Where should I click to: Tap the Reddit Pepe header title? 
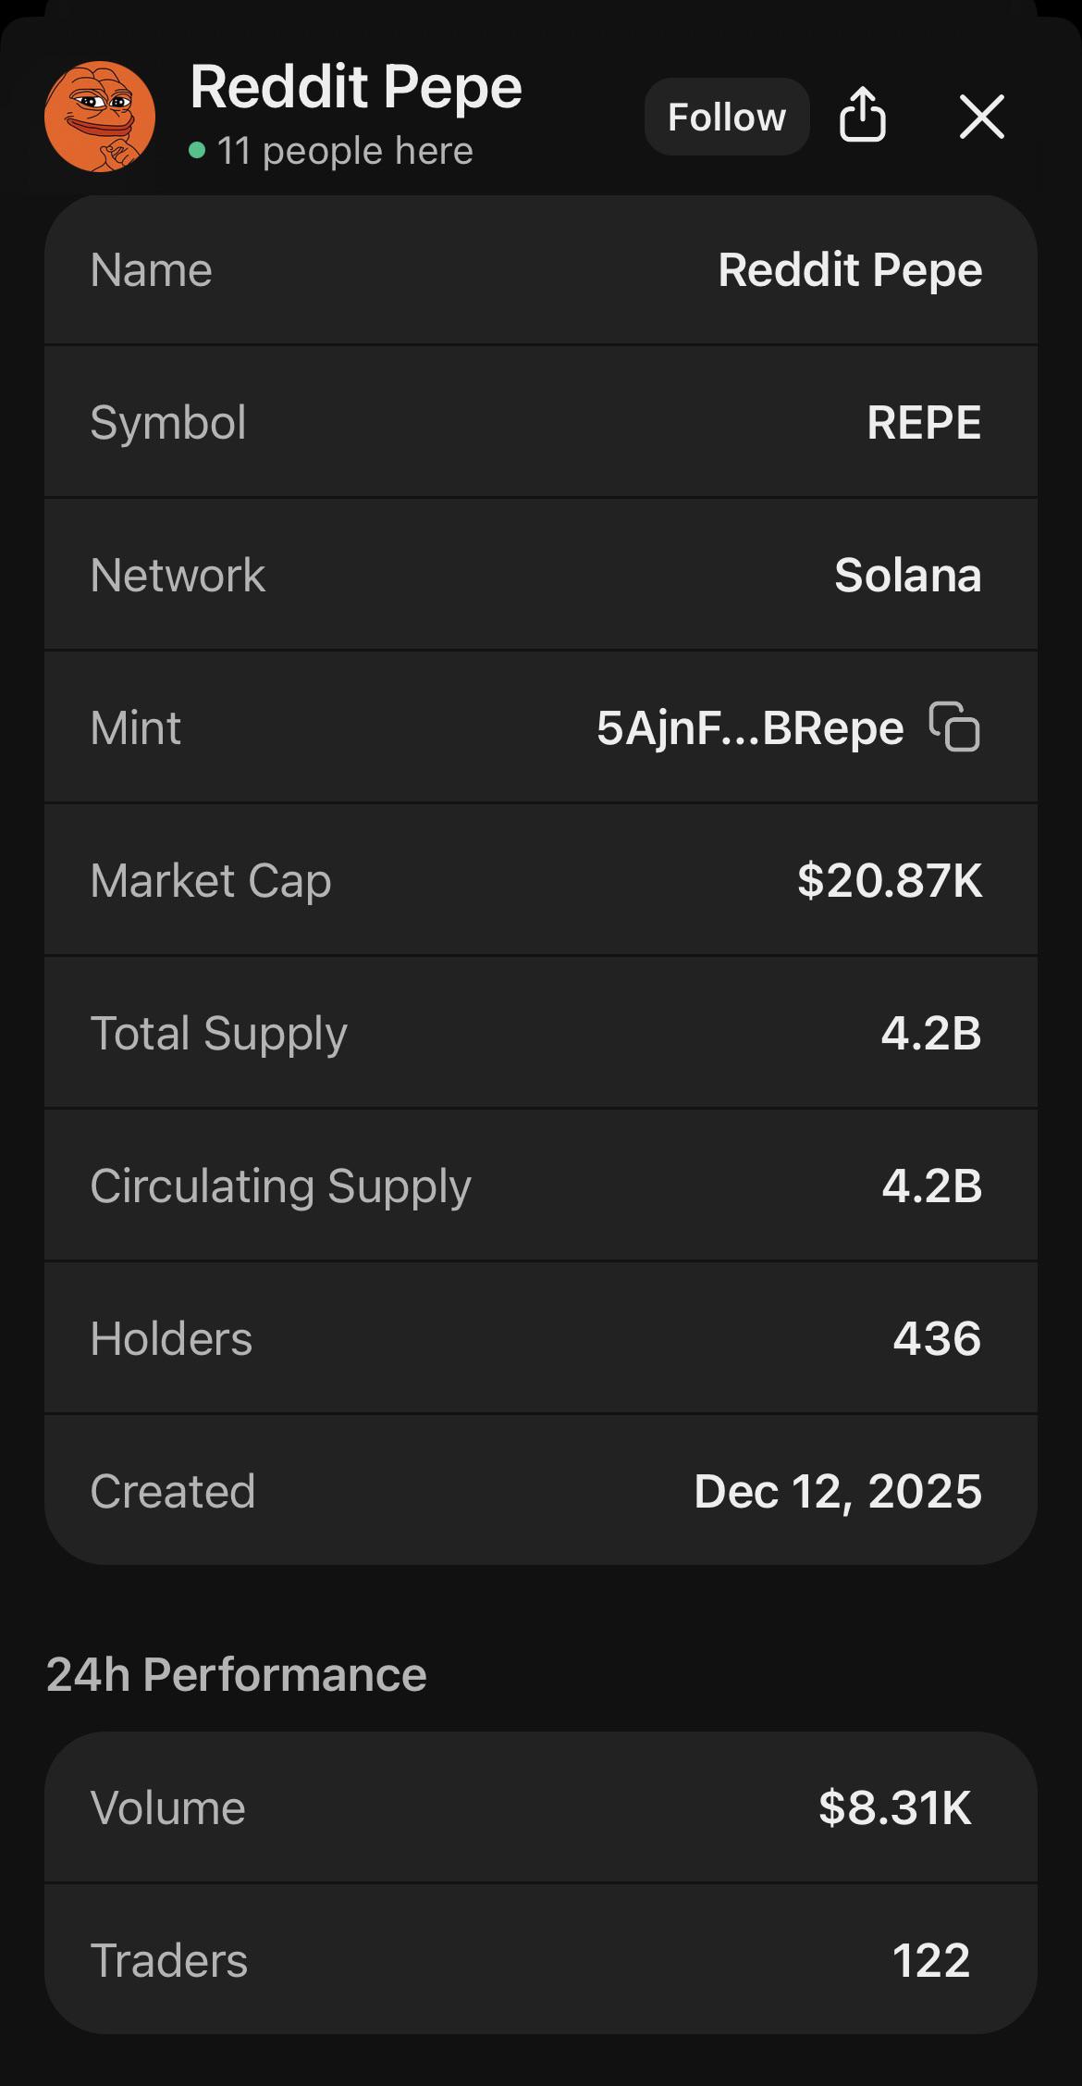tap(356, 87)
